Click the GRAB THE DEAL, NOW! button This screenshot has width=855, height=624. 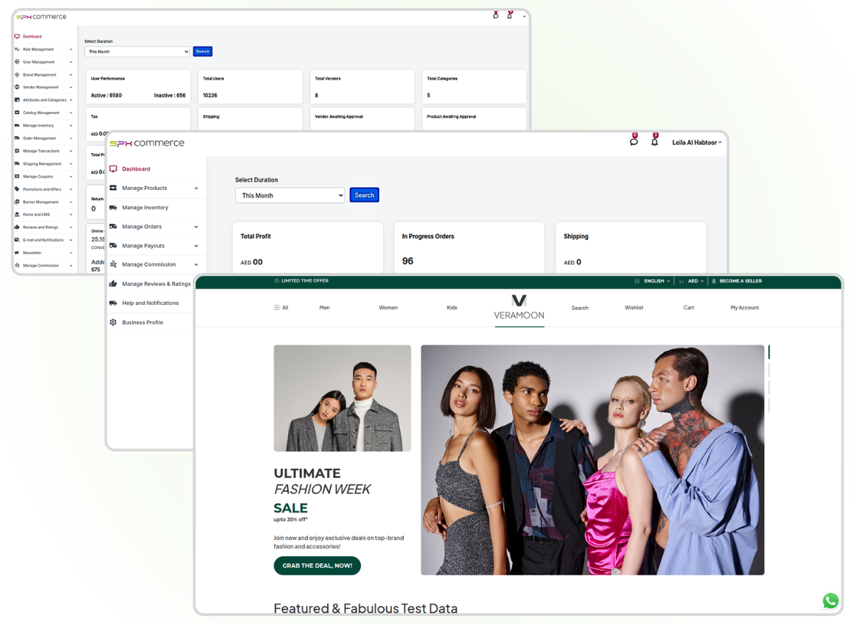click(x=317, y=565)
